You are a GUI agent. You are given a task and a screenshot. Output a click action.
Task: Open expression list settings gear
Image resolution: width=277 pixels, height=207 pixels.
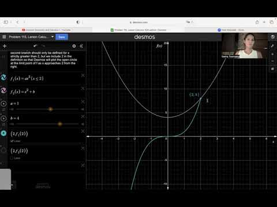(74, 46)
